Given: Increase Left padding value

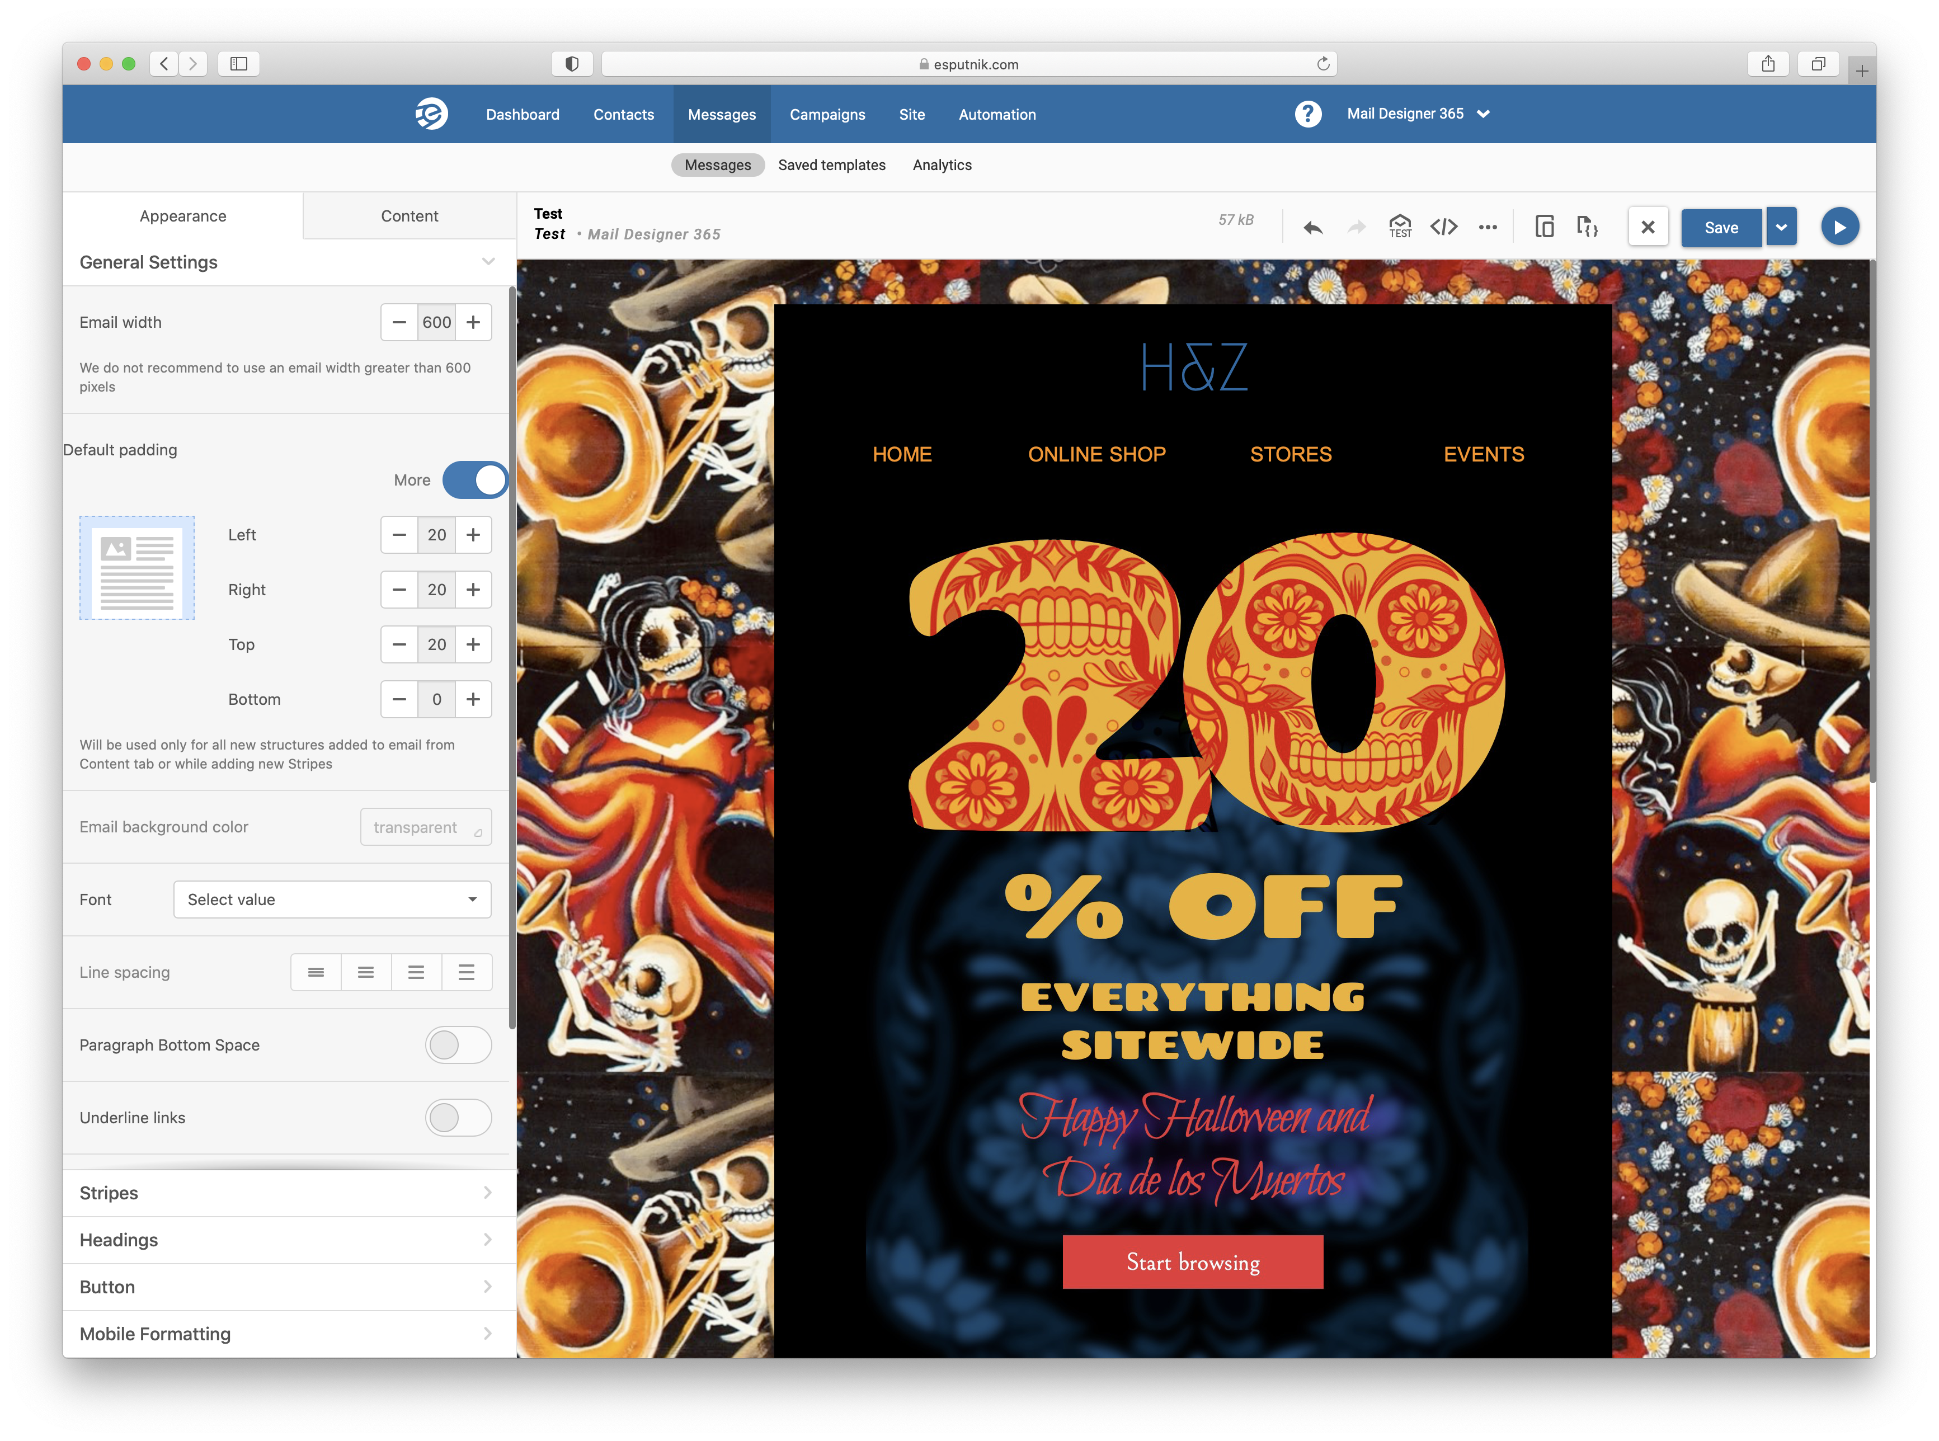Looking at the screenshot, I should point(474,535).
